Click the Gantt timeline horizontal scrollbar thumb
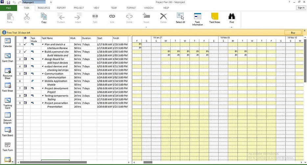 148,162
